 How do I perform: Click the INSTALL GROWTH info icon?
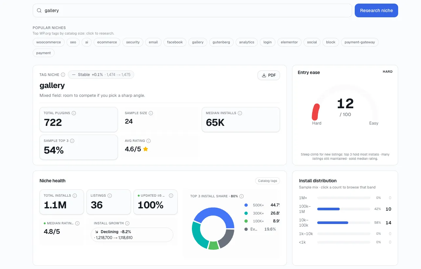click(127, 223)
